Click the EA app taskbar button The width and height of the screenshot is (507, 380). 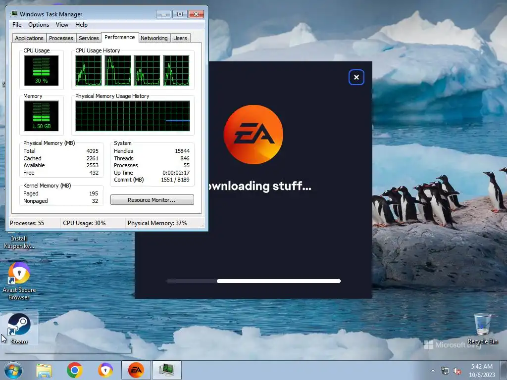[x=136, y=370]
